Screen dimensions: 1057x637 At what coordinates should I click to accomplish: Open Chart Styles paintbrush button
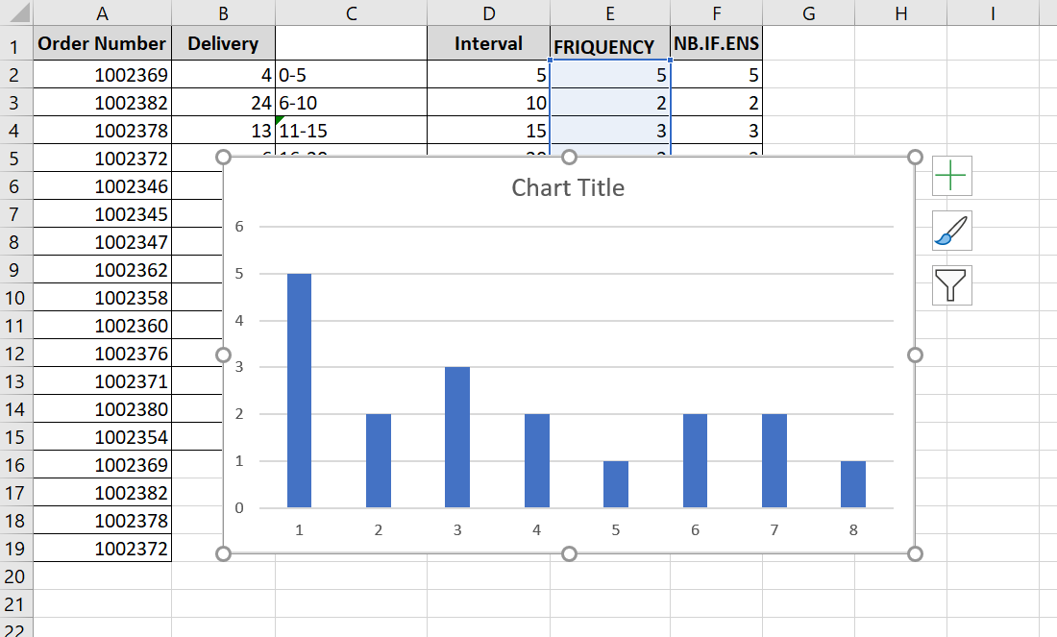952,231
